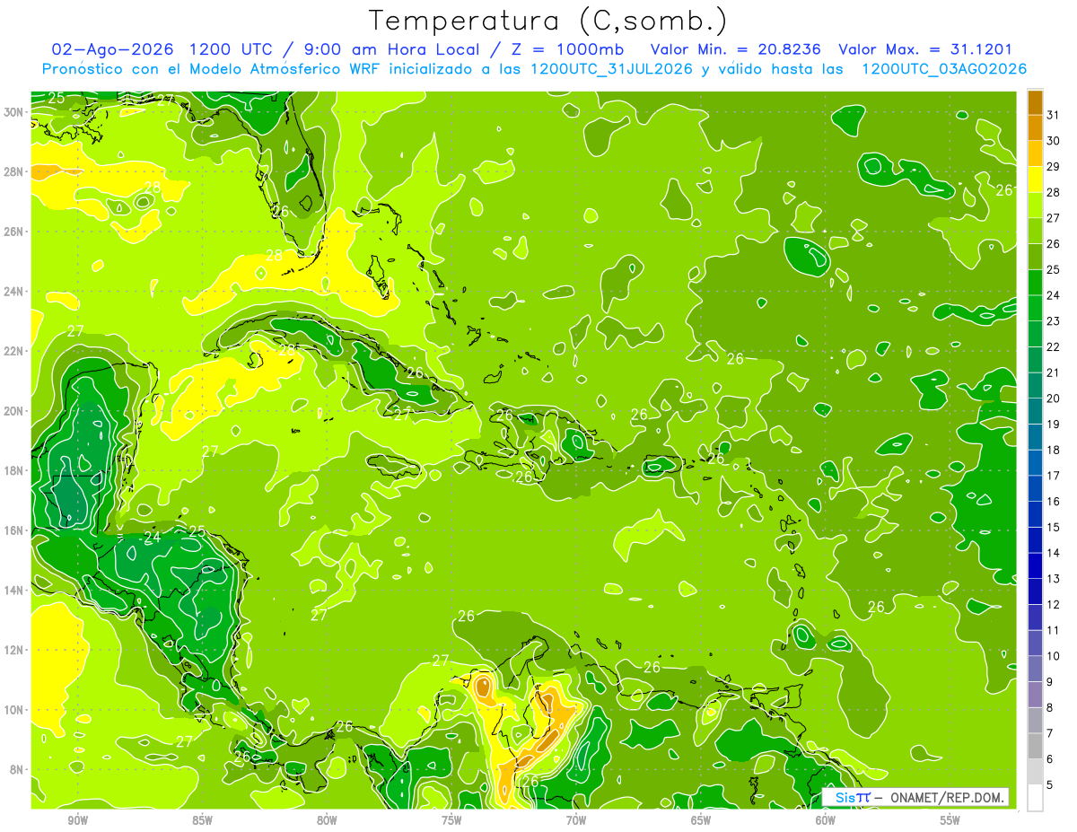Select "Valor Max. = 31.1201" text
The height and width of the screenshot is (832, 1077).
[925, 49]
